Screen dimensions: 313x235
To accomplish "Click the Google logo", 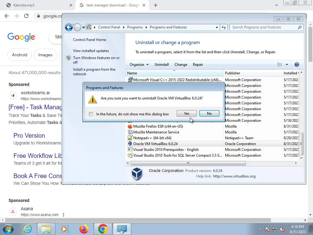I will [x=21, y=37].
